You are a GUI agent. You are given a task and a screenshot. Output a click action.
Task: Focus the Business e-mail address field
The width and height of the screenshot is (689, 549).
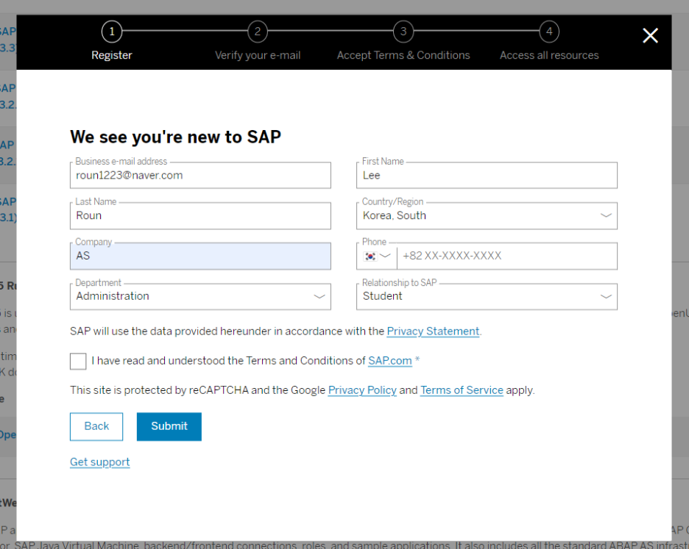click(200, 175)
